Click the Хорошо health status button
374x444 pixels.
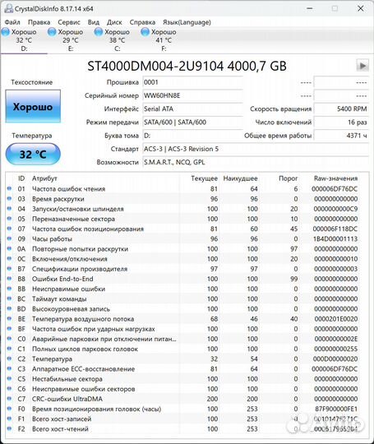(33, 106)
